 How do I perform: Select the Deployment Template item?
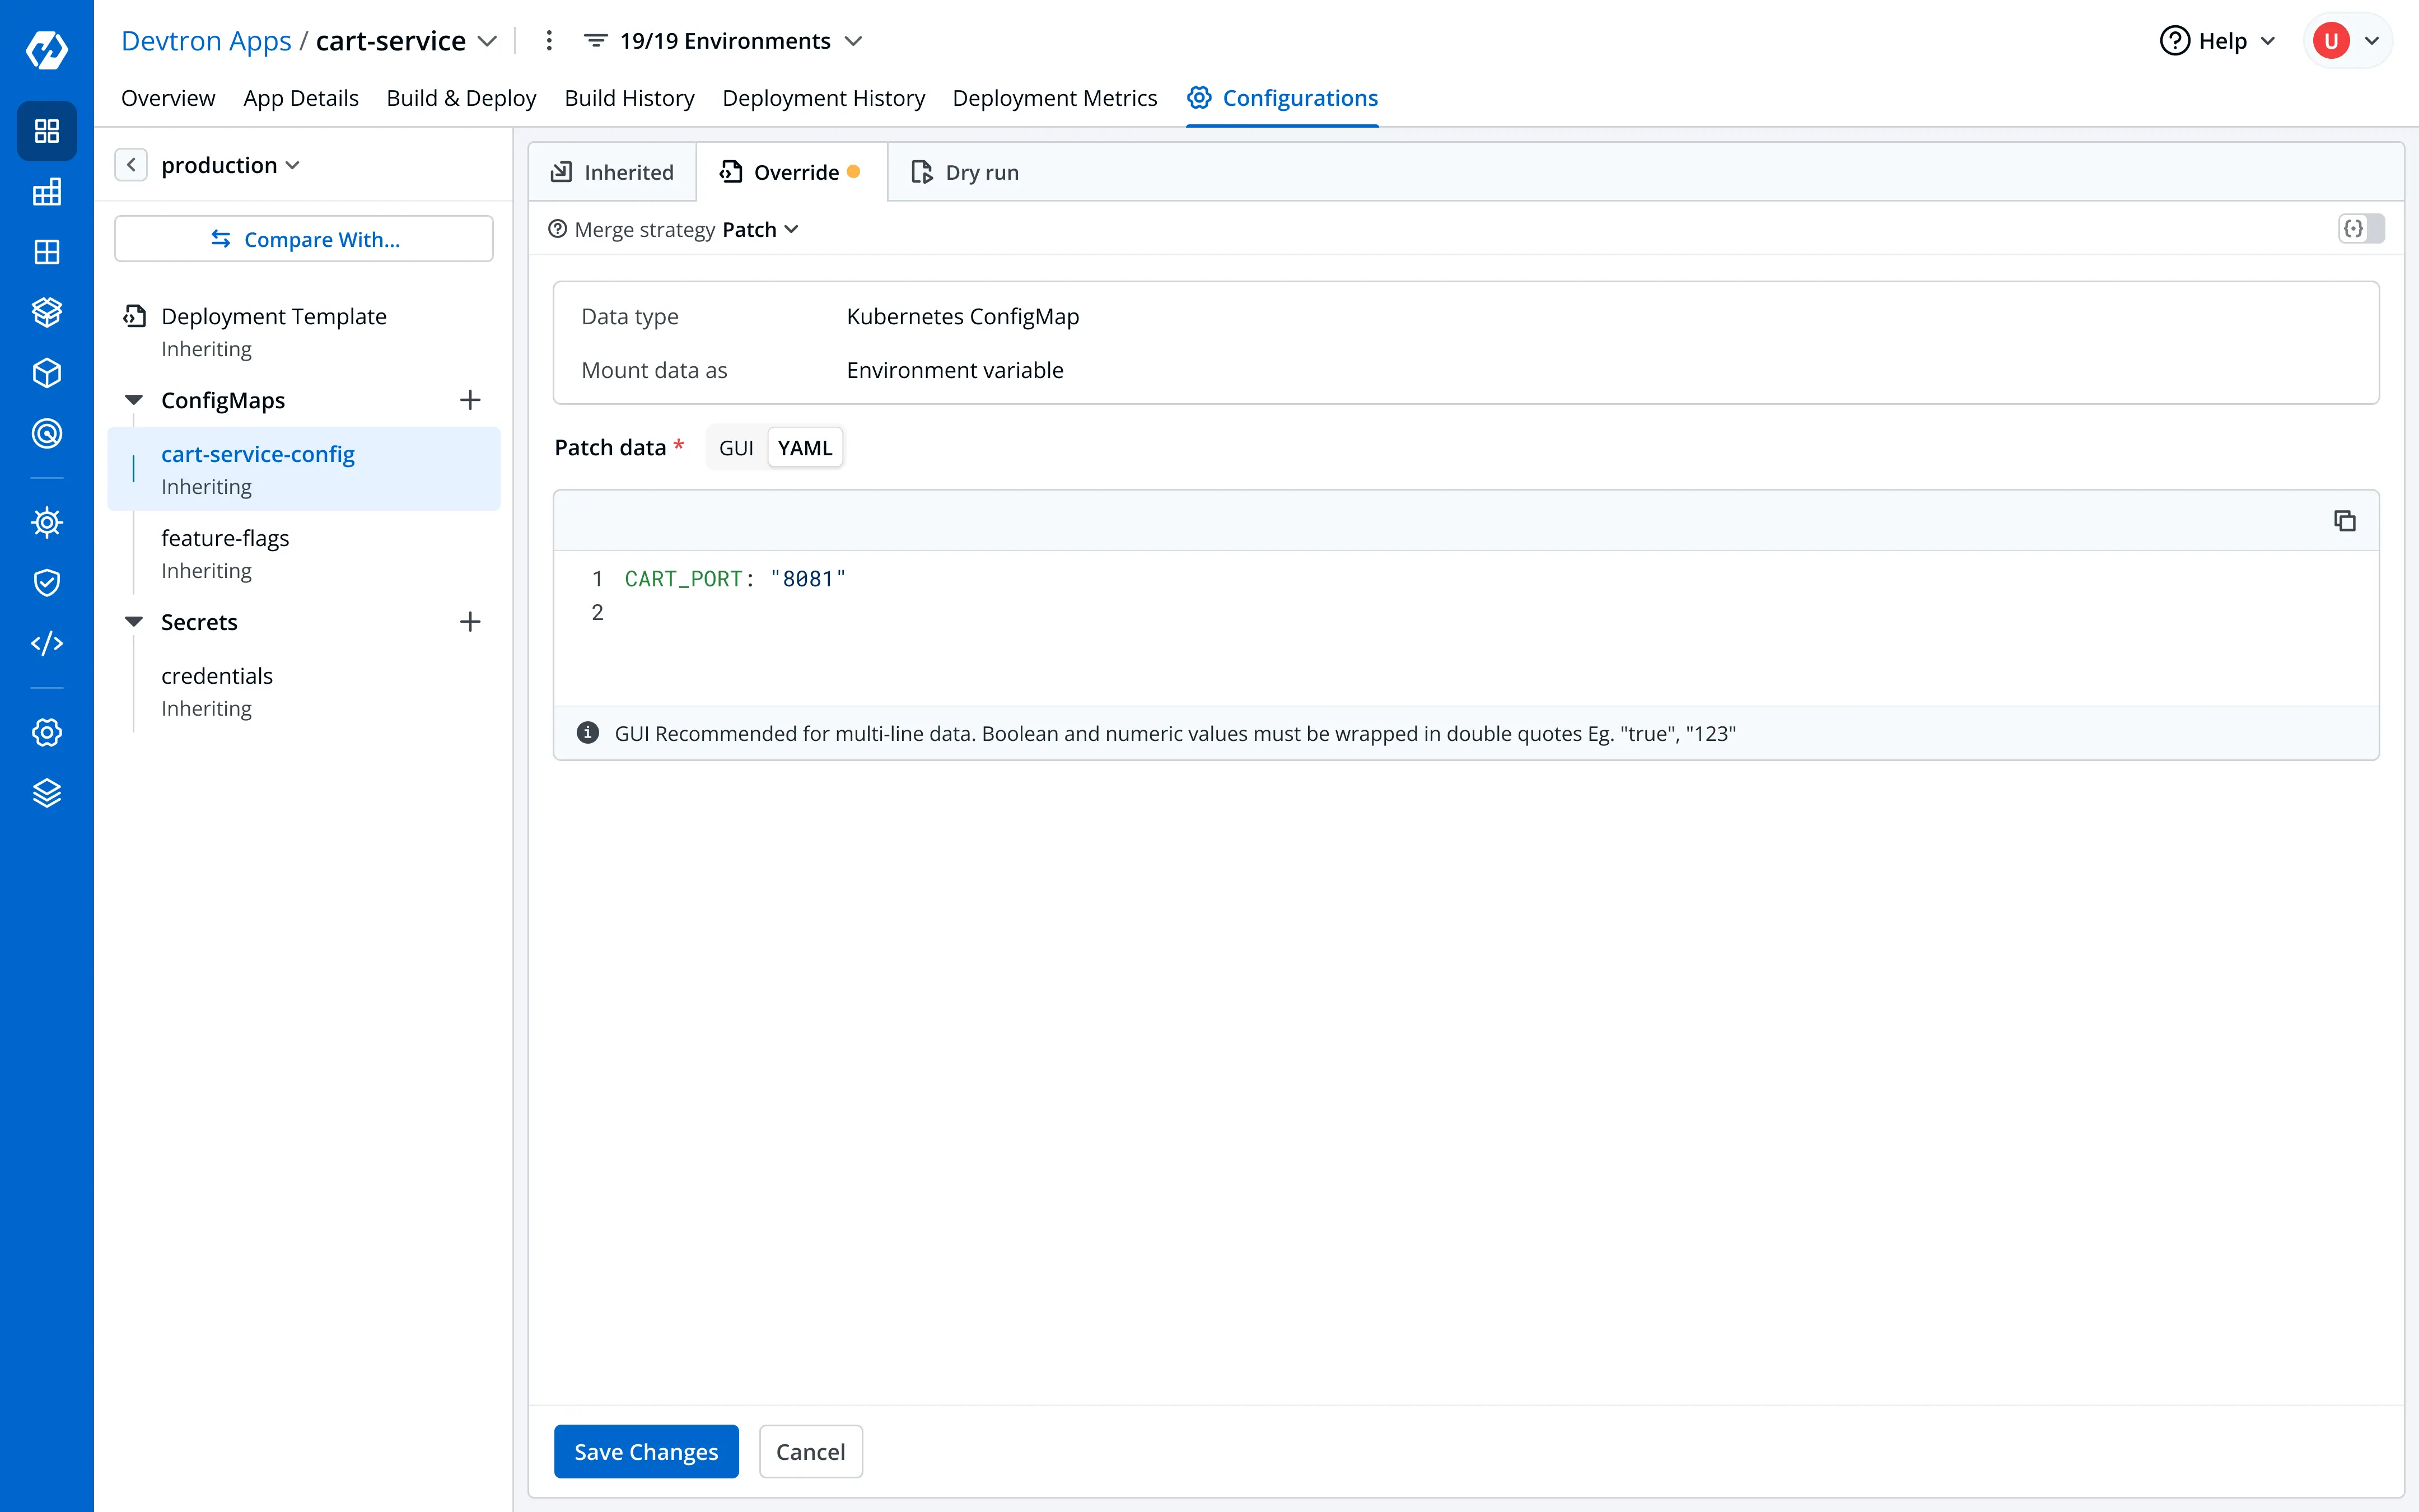click(304, 331)
